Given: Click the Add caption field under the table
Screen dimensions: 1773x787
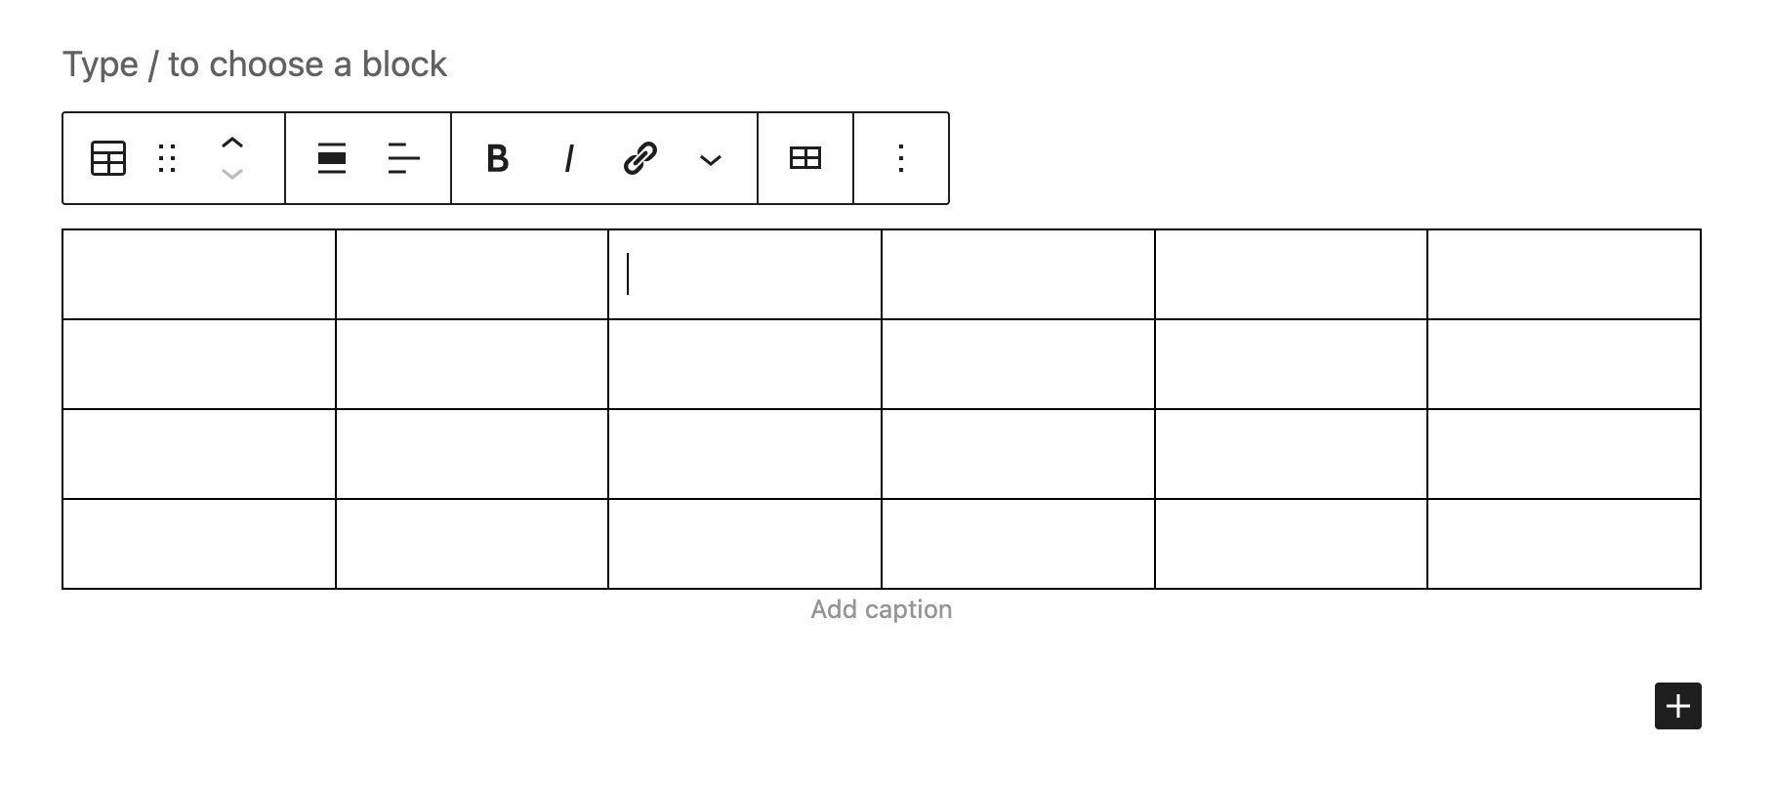Looking at the screenshot, I should coord(882,609).
